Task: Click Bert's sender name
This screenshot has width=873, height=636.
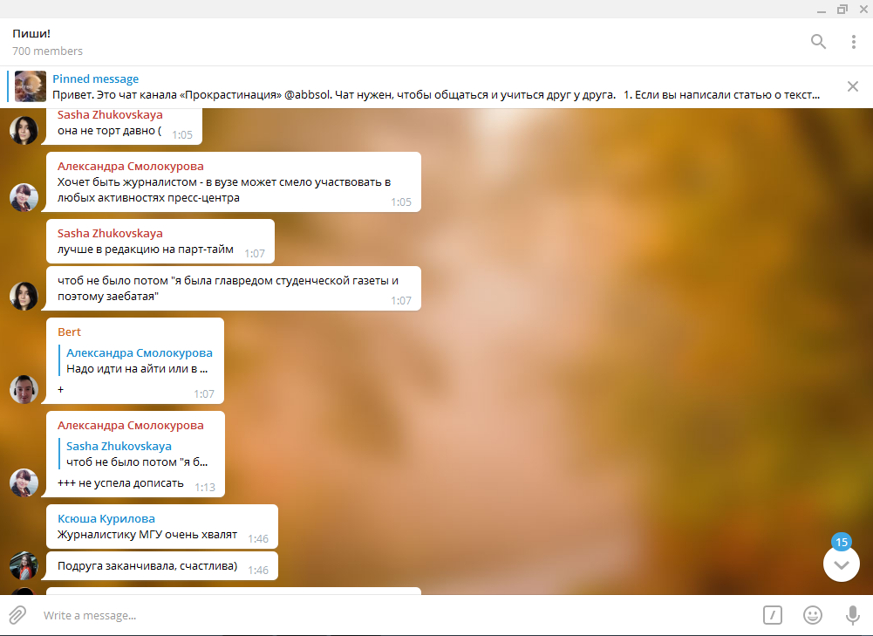Action: click(69, 332)
